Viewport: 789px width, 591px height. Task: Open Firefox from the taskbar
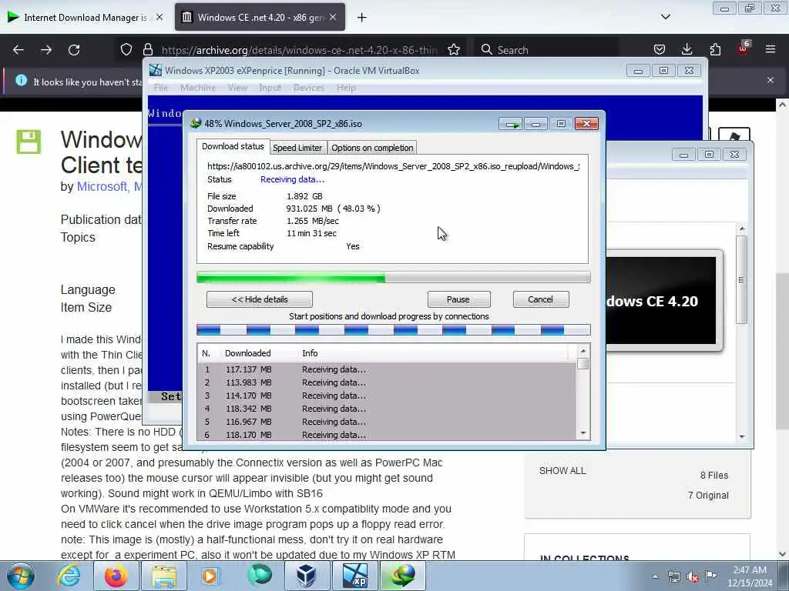tap(116, 576)
